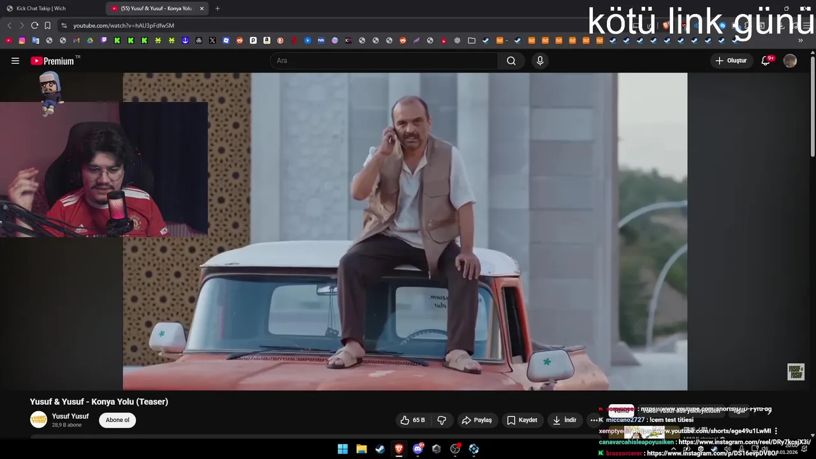
Task: Open the Google Drive bookmark
Action: pyautogui.click(x=90, y=40)
